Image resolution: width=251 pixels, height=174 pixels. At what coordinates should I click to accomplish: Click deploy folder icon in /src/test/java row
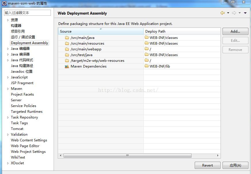point(147,55)
